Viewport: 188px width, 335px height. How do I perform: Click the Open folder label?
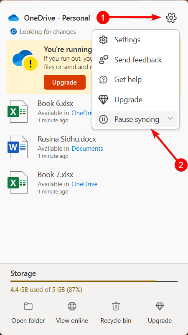(x=28, y=320)
